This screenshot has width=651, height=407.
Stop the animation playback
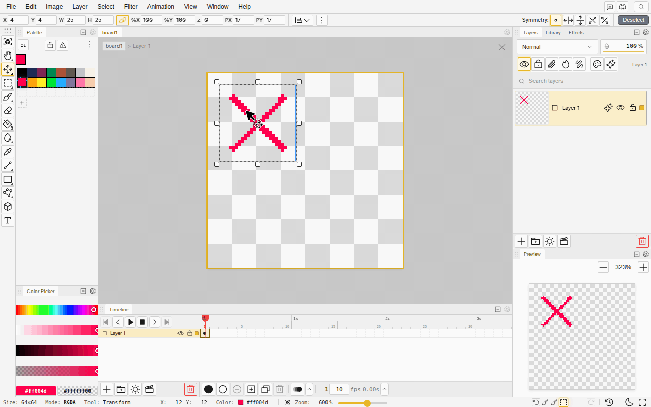click(142, 322)
